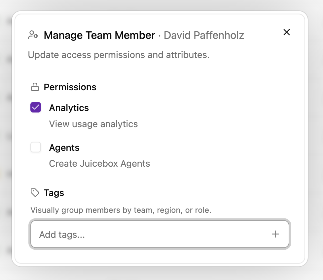Click 'Update access permissions and attributes.' text

pyautogui.click(x=119, y=55)
